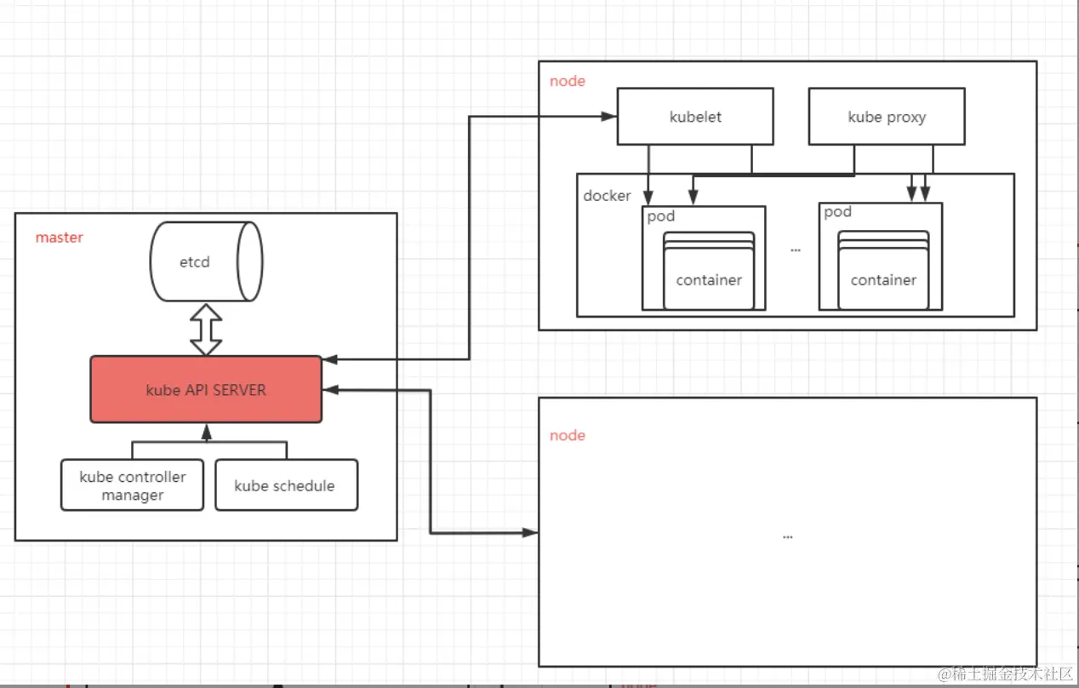Click the ellipsis inside the empty node box
This screenshot has width=1079, height=688.
(x=787, y=537)
